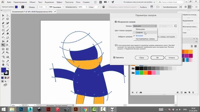Select the Gradient tool

click(7, 49)
